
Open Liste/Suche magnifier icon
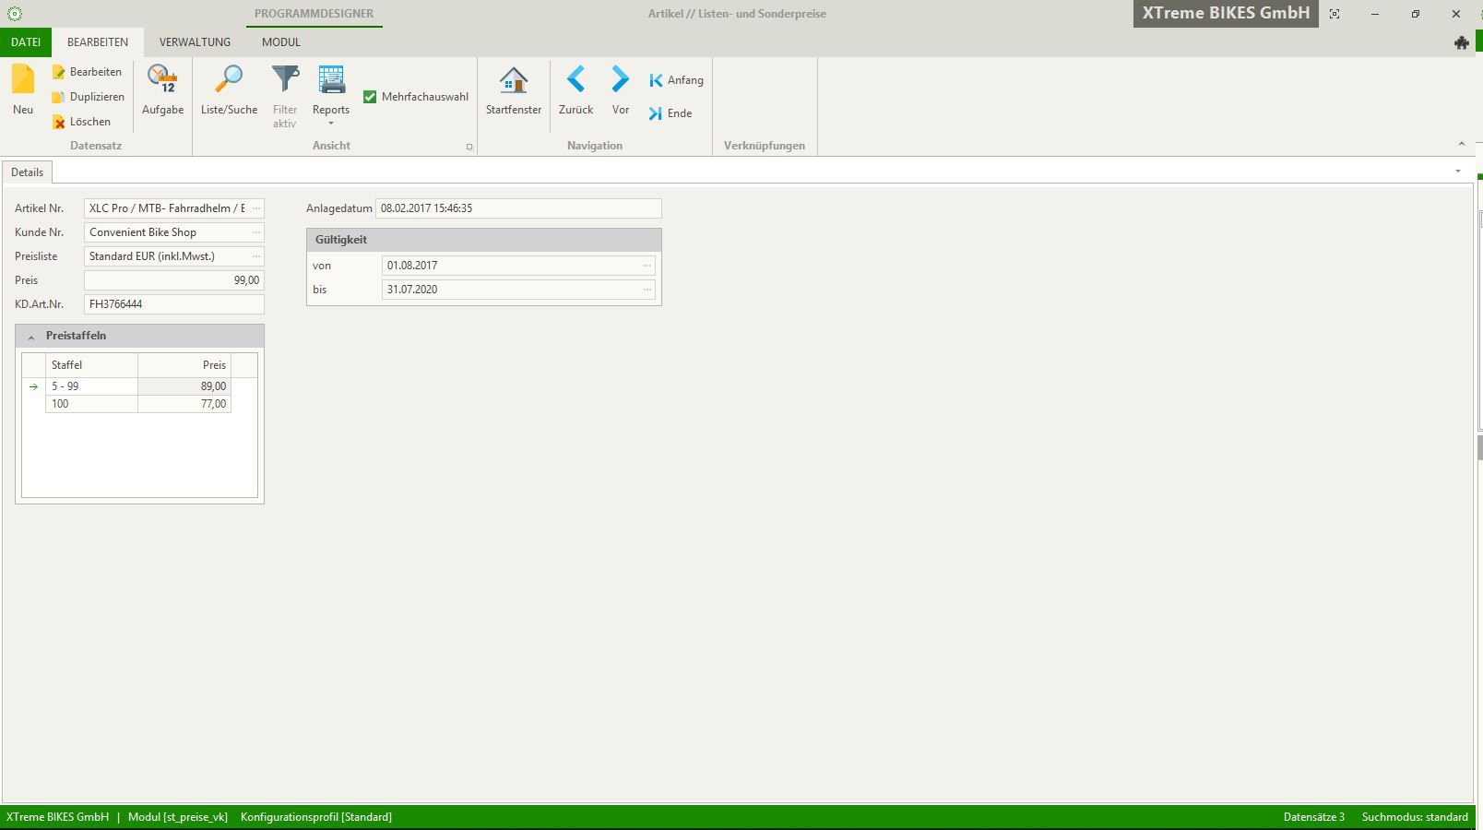point(229,81)
